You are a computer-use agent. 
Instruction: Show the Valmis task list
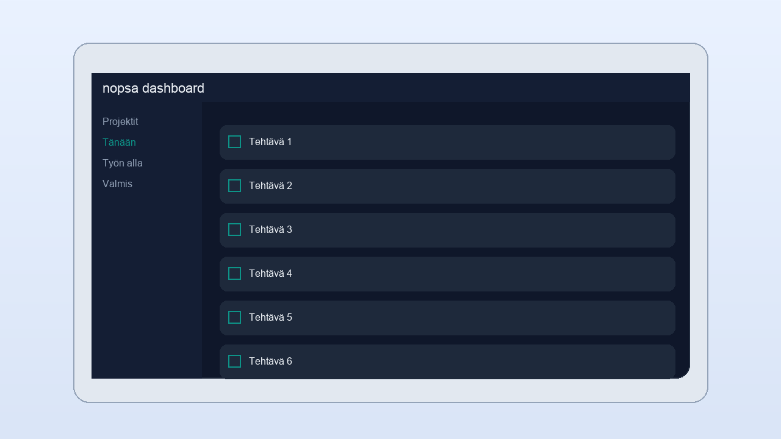[117, 184]
